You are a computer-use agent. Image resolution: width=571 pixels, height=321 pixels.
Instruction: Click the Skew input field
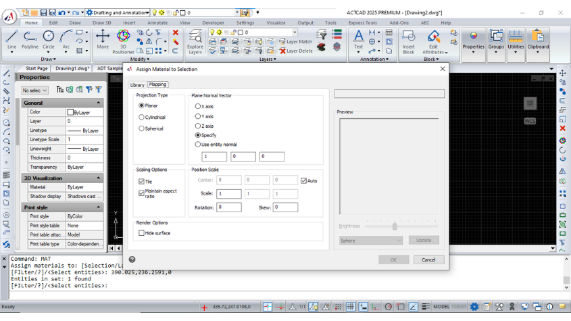(285, 207)
